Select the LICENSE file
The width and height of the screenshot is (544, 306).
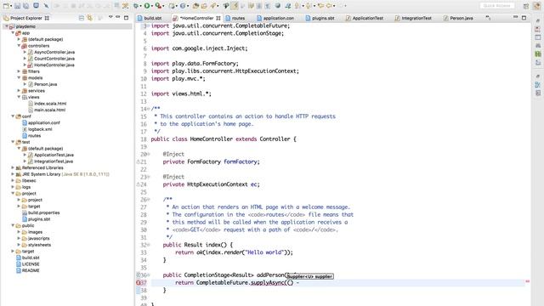tap(31, 264)
